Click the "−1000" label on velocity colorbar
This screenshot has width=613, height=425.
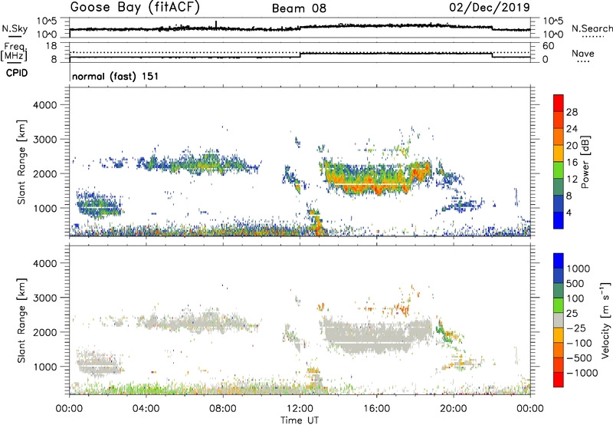pyautogui.click(x=582, y=373)
